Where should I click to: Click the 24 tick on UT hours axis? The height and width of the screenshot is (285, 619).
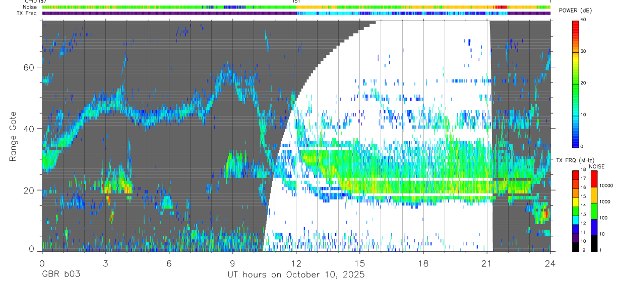tap(550, 262)
